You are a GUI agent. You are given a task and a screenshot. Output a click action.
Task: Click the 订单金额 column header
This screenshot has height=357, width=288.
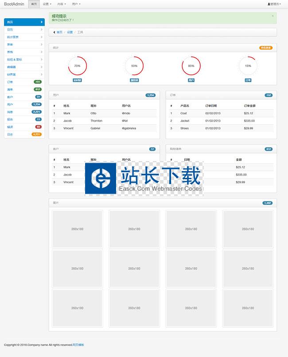click(250, 106)
